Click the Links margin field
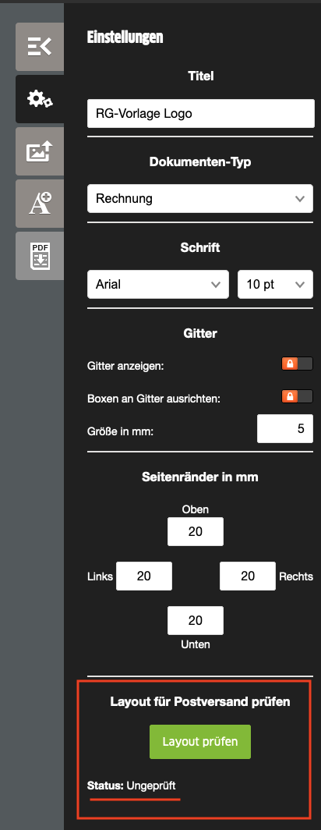Screen dimensions: 321x830 pyautogui.click(x=144, y=576)
